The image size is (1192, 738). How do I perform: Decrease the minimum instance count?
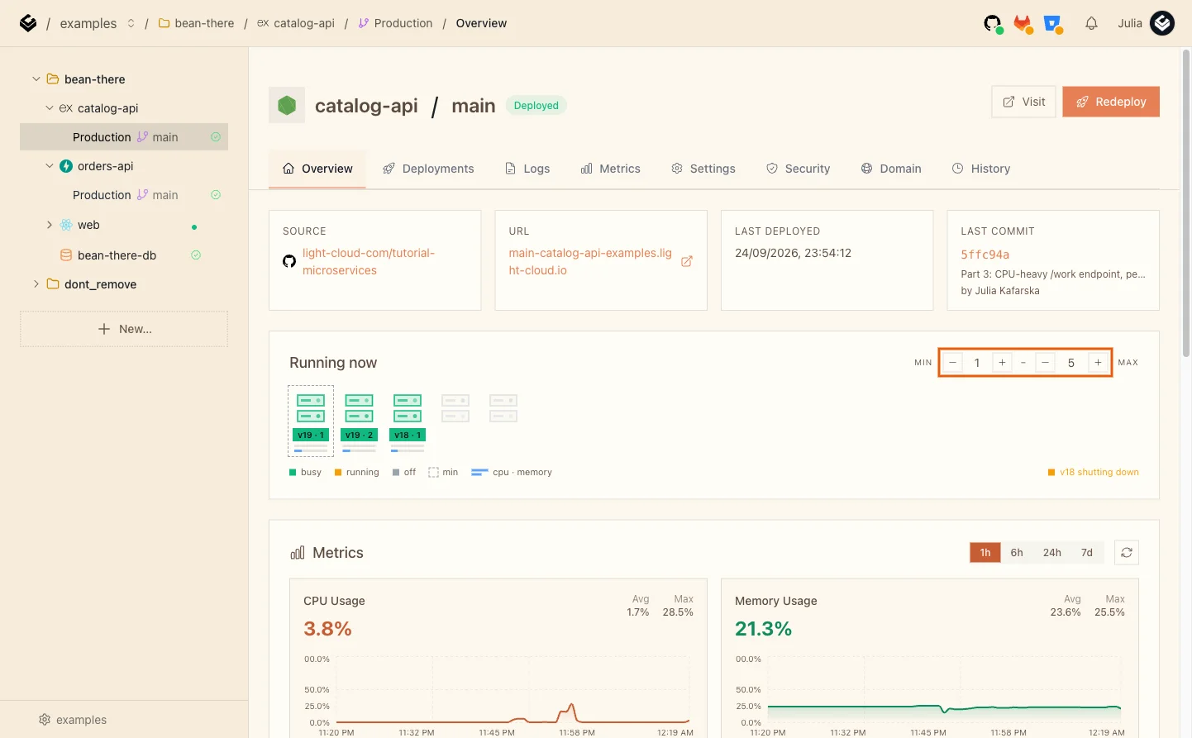point(952,363)
